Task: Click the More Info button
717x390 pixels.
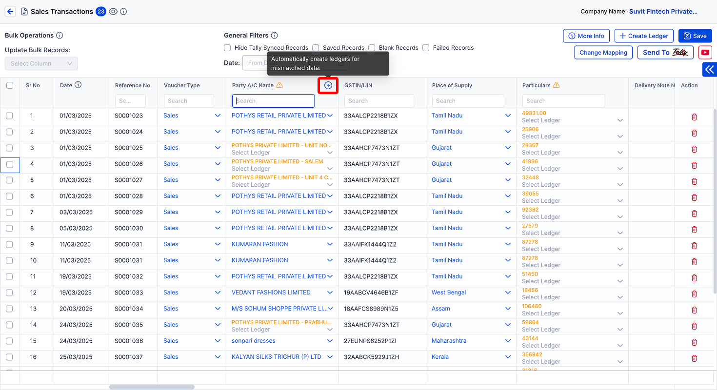Action: coord(586,36)
